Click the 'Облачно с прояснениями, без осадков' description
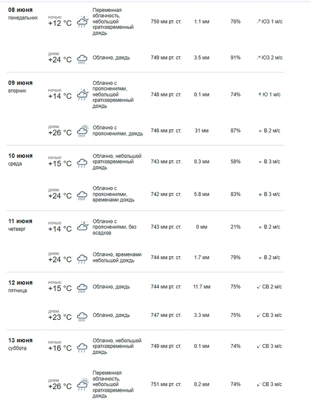This screenshot has width=311, height=402. (115, 227)
